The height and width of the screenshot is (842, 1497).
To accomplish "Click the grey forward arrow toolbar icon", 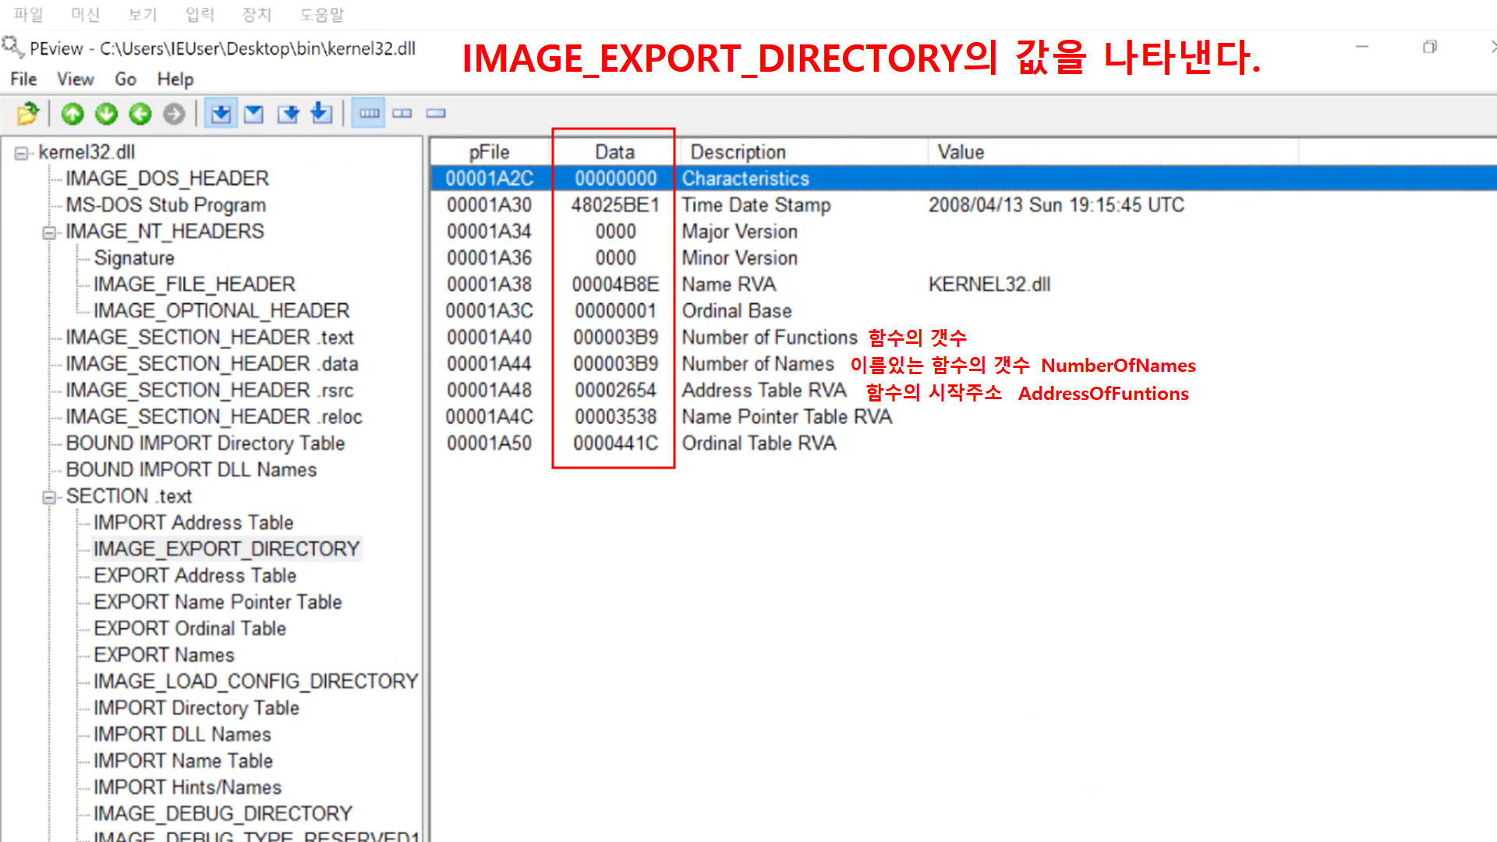I will (x=174, y=114).
